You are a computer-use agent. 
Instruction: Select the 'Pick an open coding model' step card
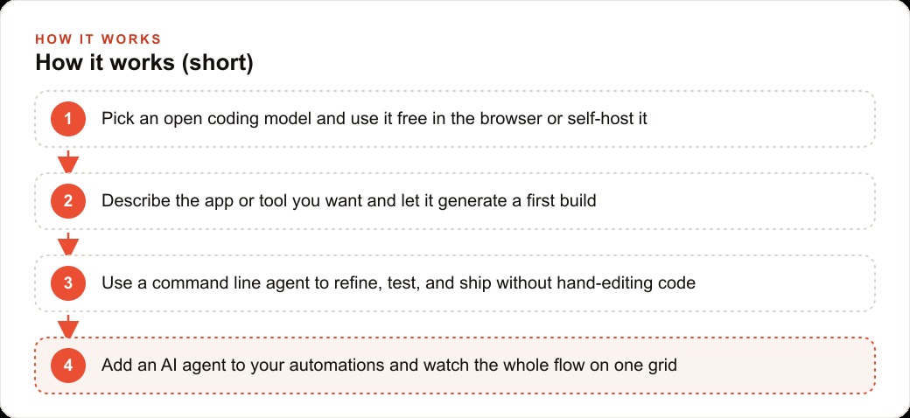455,119
